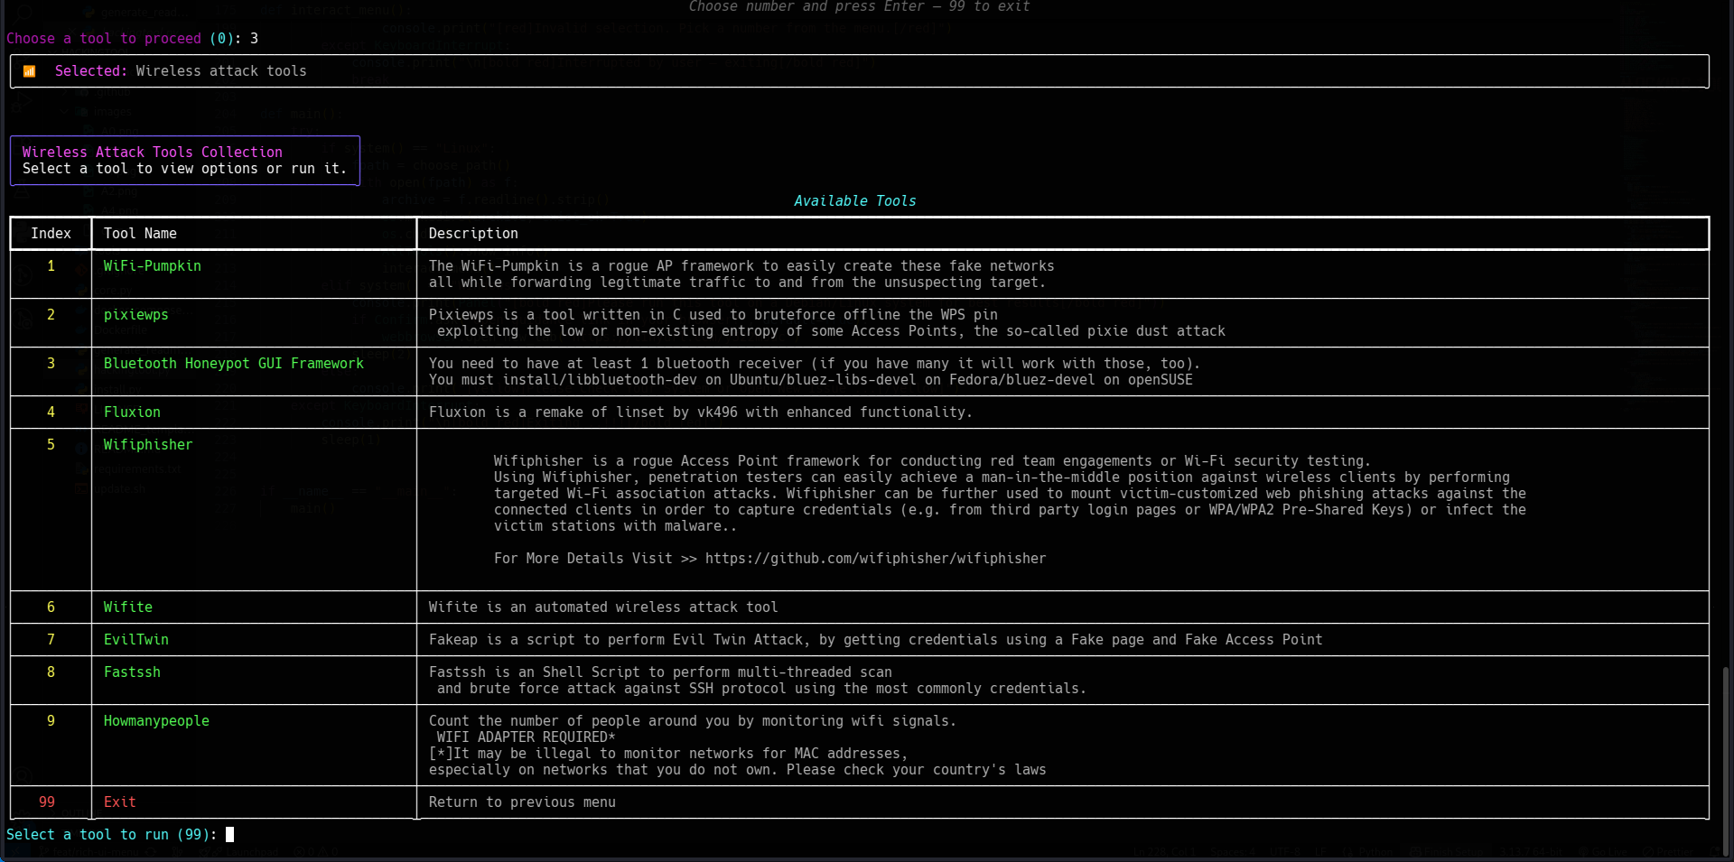The height and width of the screenshot is (862, 1734).
Task: Click the 'WIFI ADAPTER REQUIRED*' line
Action: click(526, 737)
